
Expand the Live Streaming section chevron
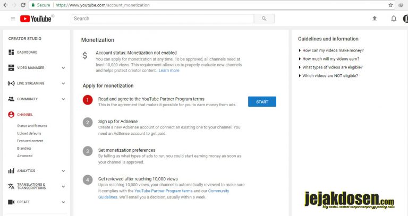pyautogui.click(x=63, y=83)
